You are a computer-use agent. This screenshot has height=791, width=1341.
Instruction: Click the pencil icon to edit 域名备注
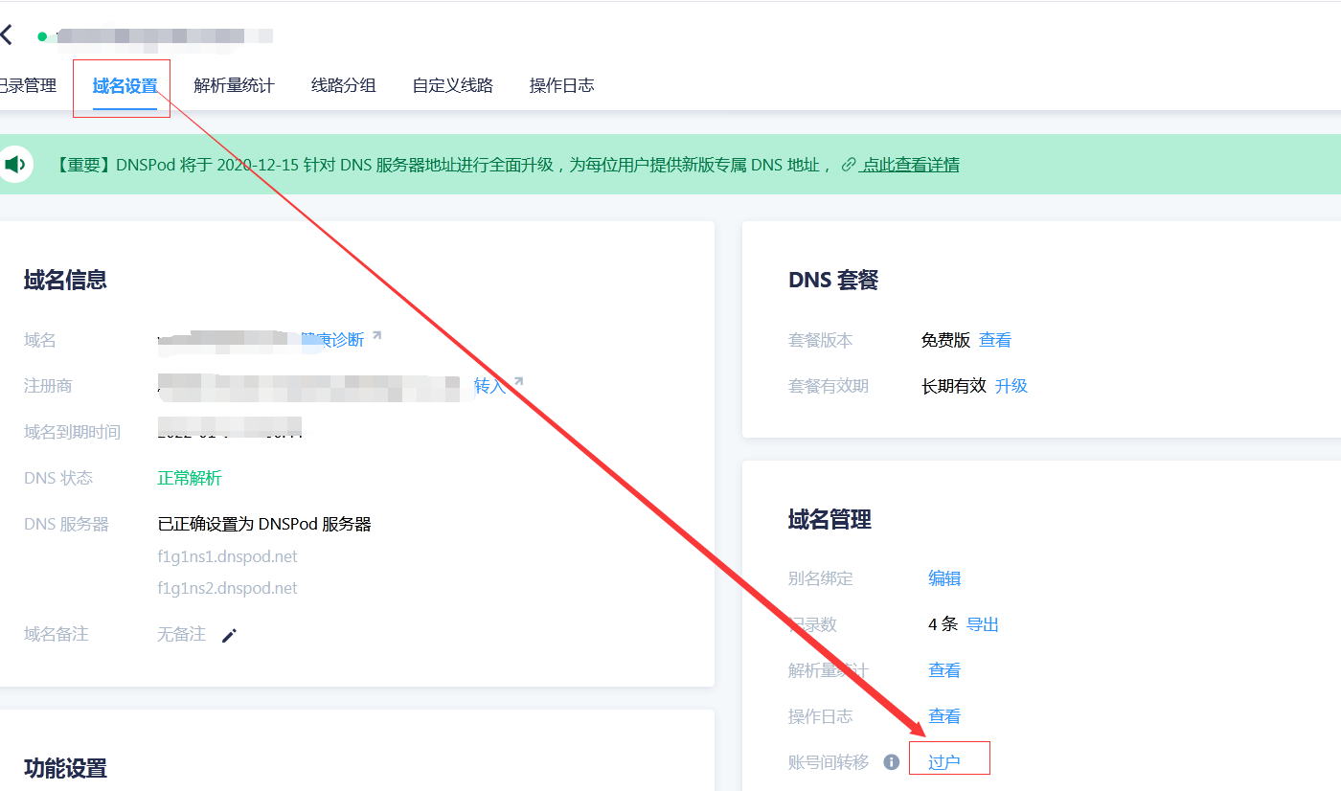point(229,634)
